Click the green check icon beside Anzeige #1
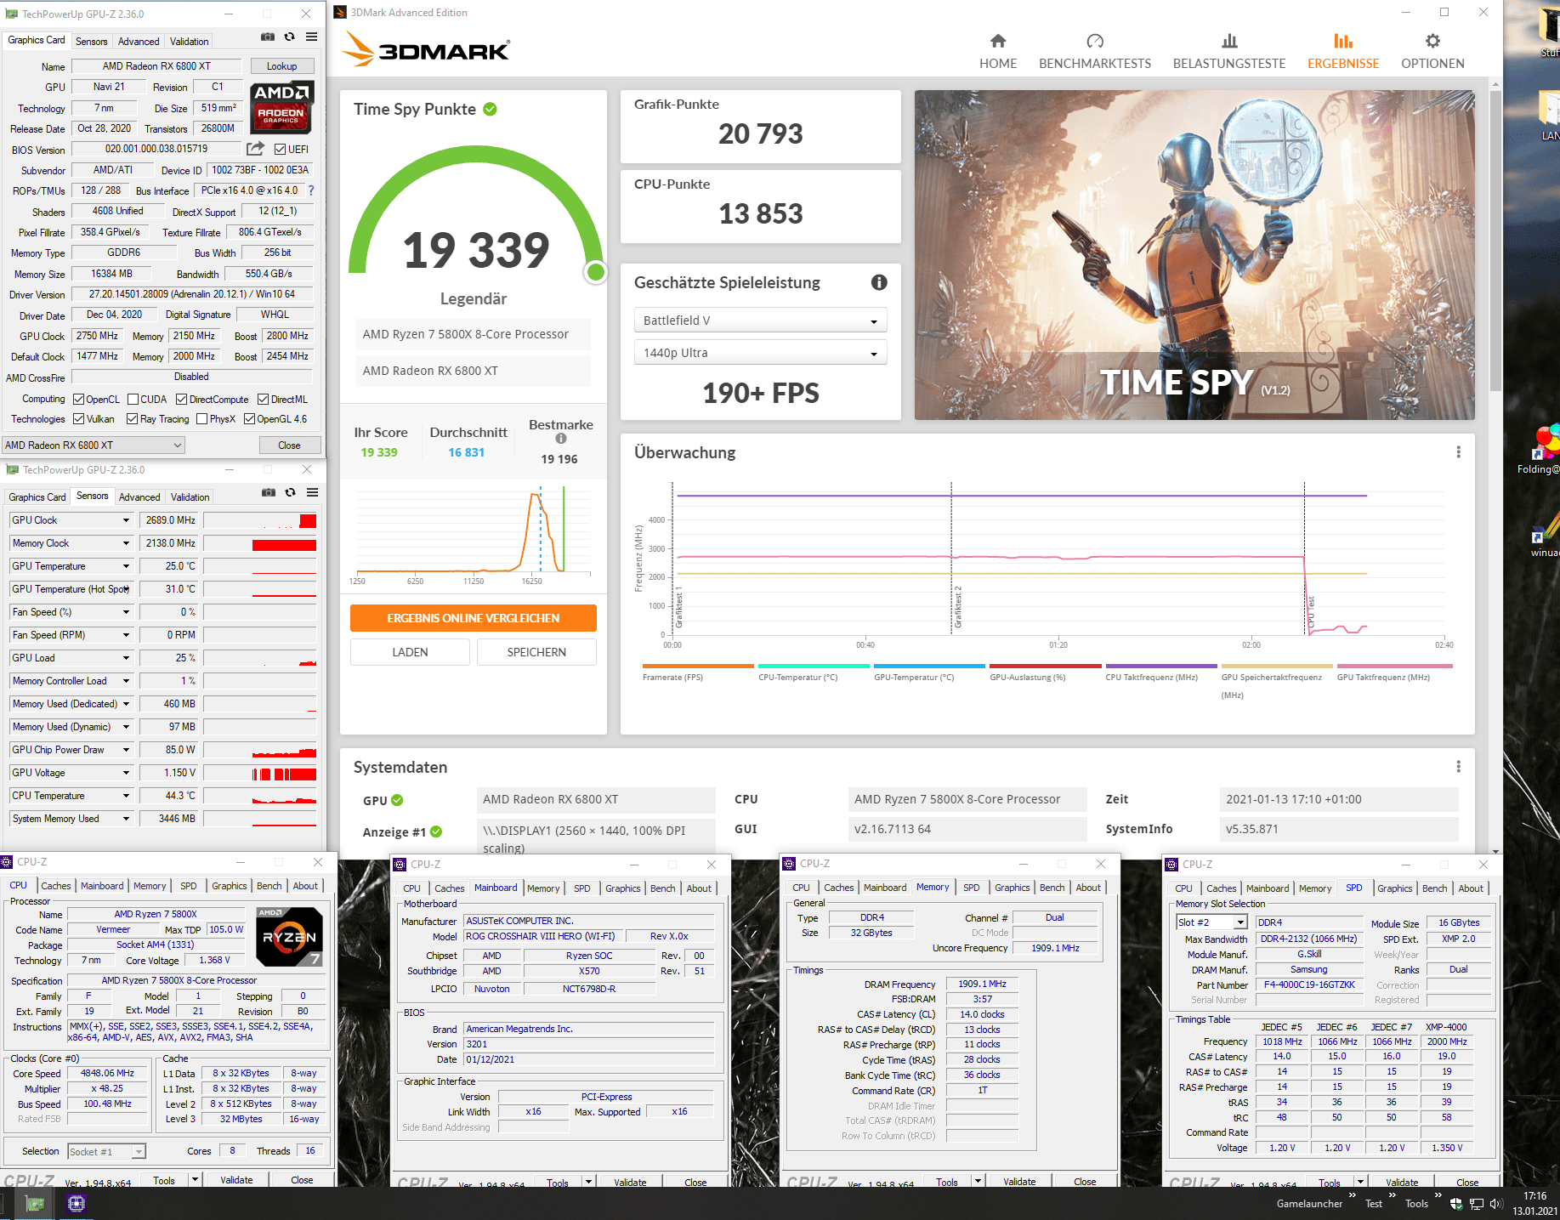The image size is (1560, 1220). click(x=436, y=831)
